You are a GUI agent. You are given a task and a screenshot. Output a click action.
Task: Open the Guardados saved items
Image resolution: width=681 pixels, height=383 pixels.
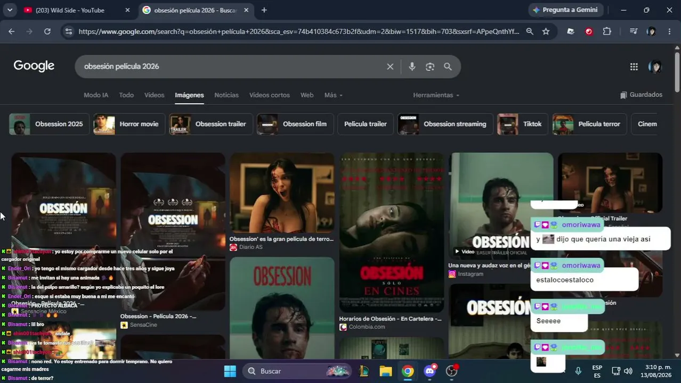[x=641, y=95]
